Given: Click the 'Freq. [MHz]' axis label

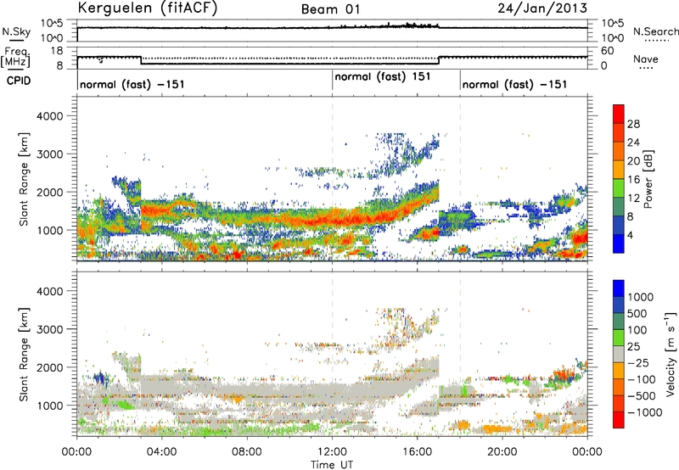Looking at the screenshot, I should pyautogui.click(x=16, y=57).
